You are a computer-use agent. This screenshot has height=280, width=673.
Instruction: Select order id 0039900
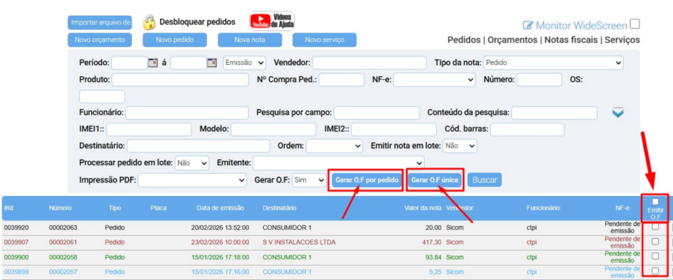coord(16,257)
